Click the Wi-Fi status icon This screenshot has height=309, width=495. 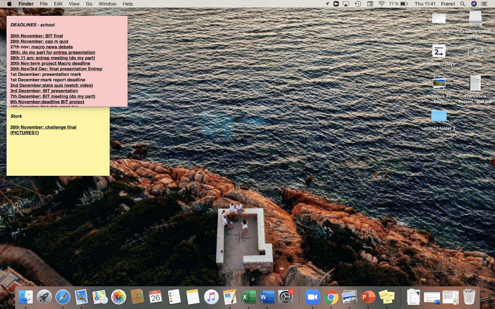[382, 4]
